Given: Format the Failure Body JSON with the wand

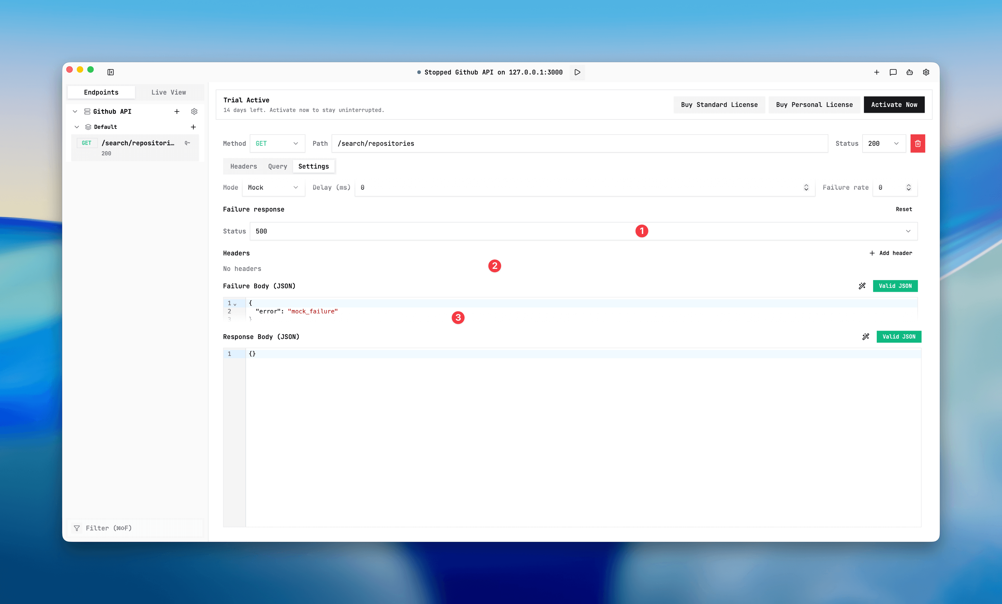Looking at the screenshot, I should pos(862,286).
